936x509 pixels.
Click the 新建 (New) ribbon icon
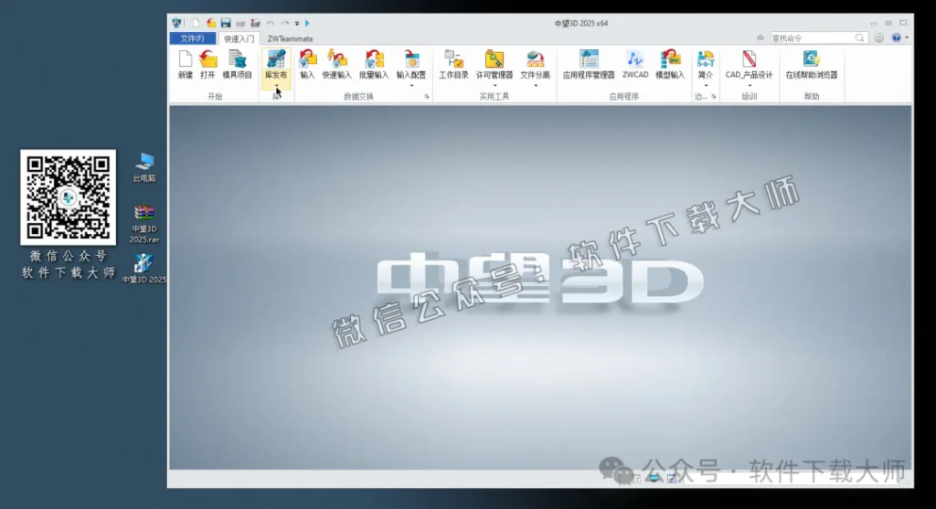point(185,59)
